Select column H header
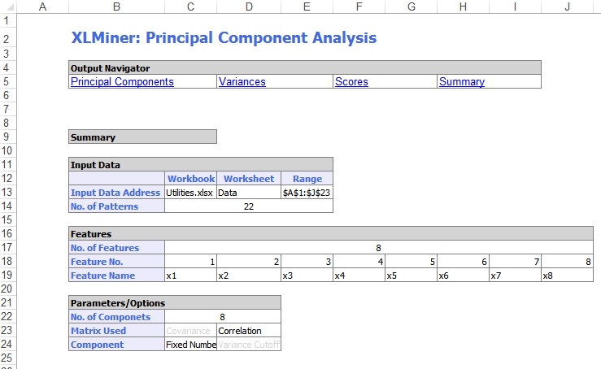 [462, 7]
